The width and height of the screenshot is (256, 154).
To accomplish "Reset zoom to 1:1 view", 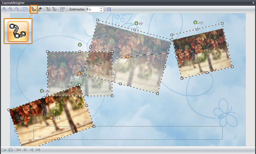I will click(x=17, y=9).
